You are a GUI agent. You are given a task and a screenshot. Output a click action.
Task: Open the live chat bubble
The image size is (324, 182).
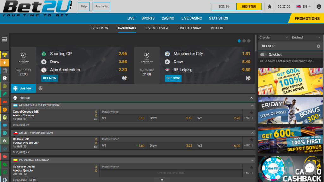point(309,168)
